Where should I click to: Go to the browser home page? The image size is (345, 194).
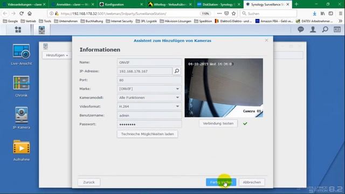[x=30, y=13]
